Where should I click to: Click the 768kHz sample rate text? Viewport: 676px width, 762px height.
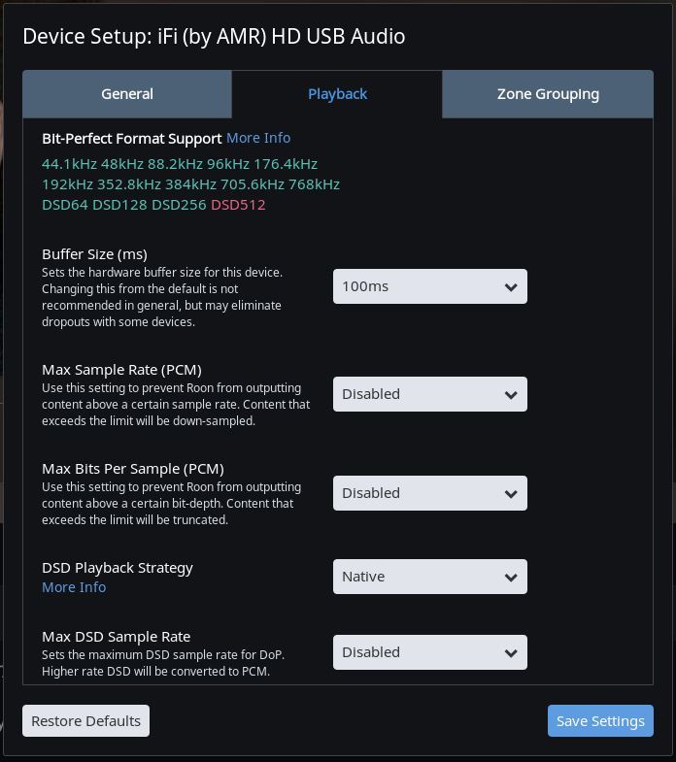(314, 184)
